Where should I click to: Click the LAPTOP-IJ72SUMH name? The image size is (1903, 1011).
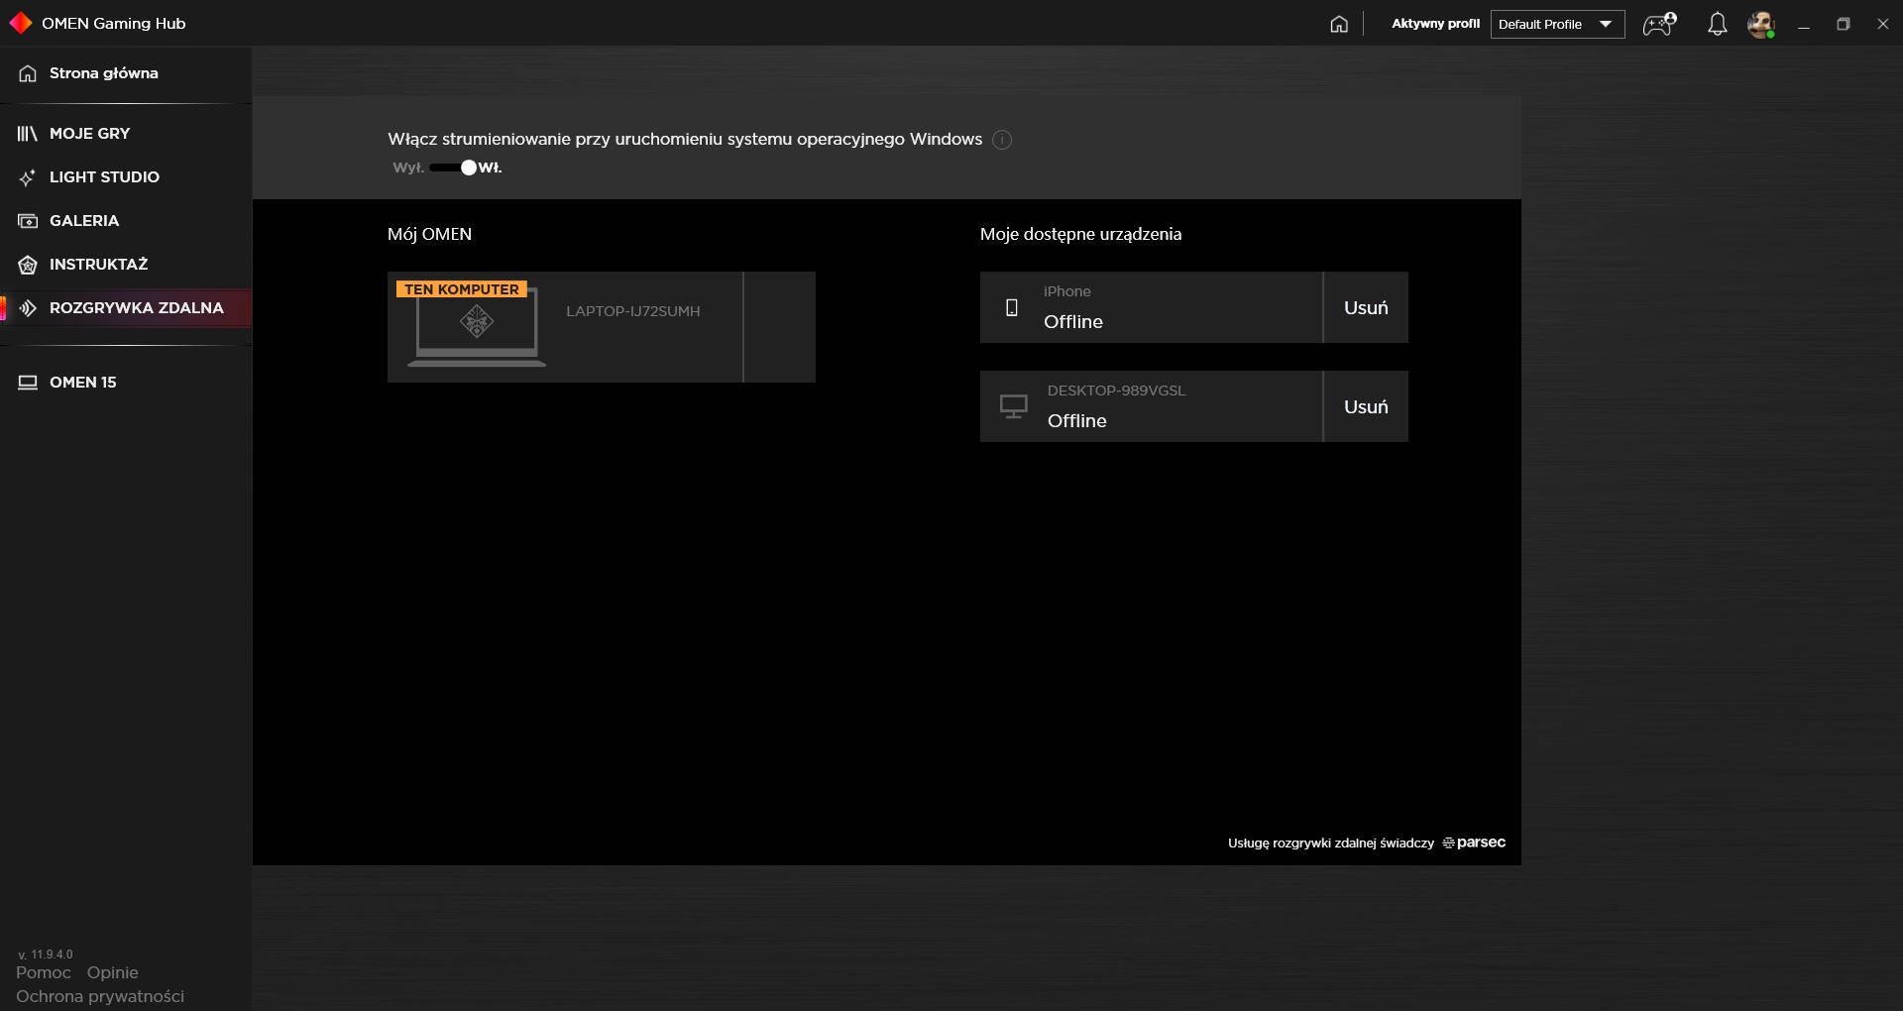(x=632, y=311)
